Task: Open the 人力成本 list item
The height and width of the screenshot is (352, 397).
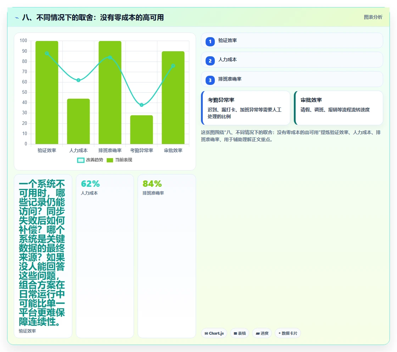Action: (x=292, y=60)
